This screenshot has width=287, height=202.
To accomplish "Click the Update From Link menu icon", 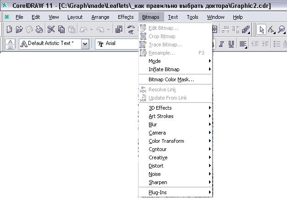I will tap(143, 98).
